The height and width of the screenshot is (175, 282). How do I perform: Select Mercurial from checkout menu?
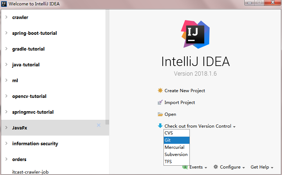click(x=176, y=147)
